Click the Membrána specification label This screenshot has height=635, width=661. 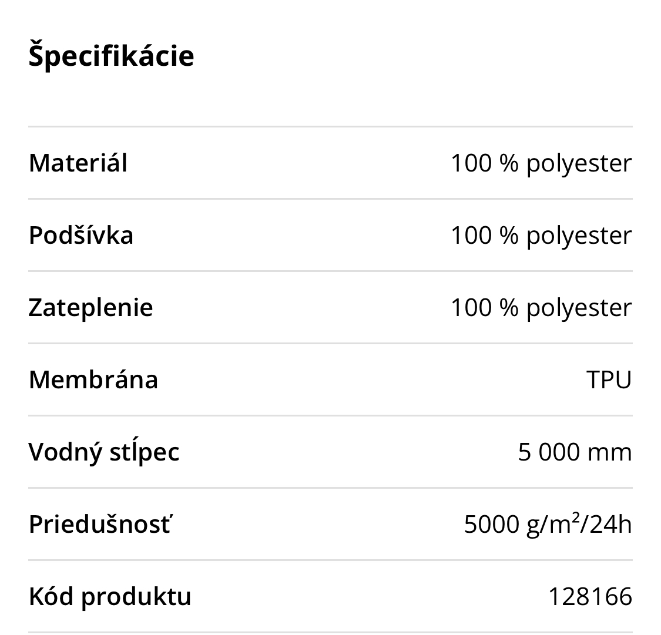tap(93, 379)
